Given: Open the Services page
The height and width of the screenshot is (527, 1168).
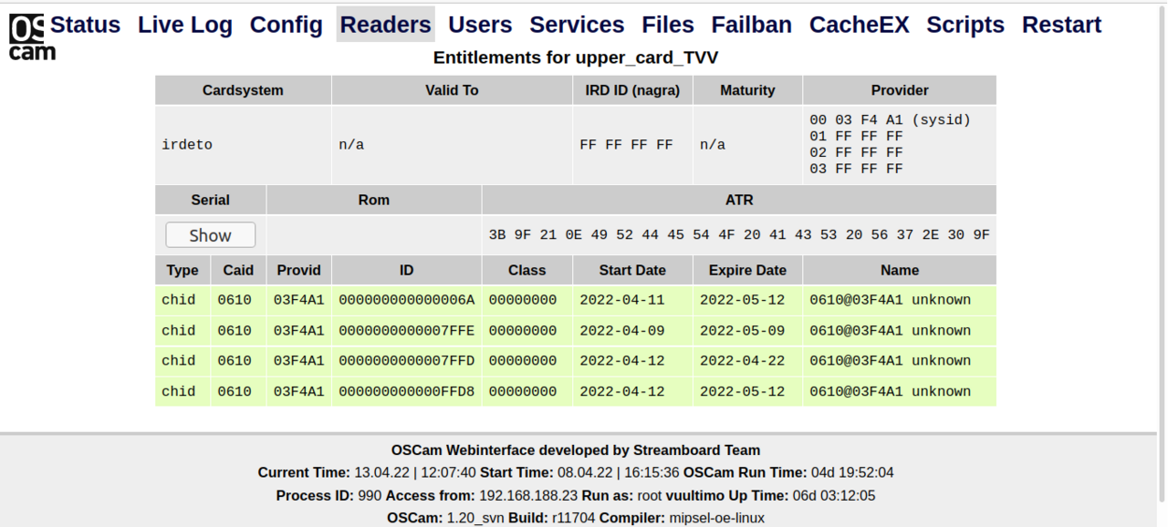Looking at the screenshot, I should 577,25.
